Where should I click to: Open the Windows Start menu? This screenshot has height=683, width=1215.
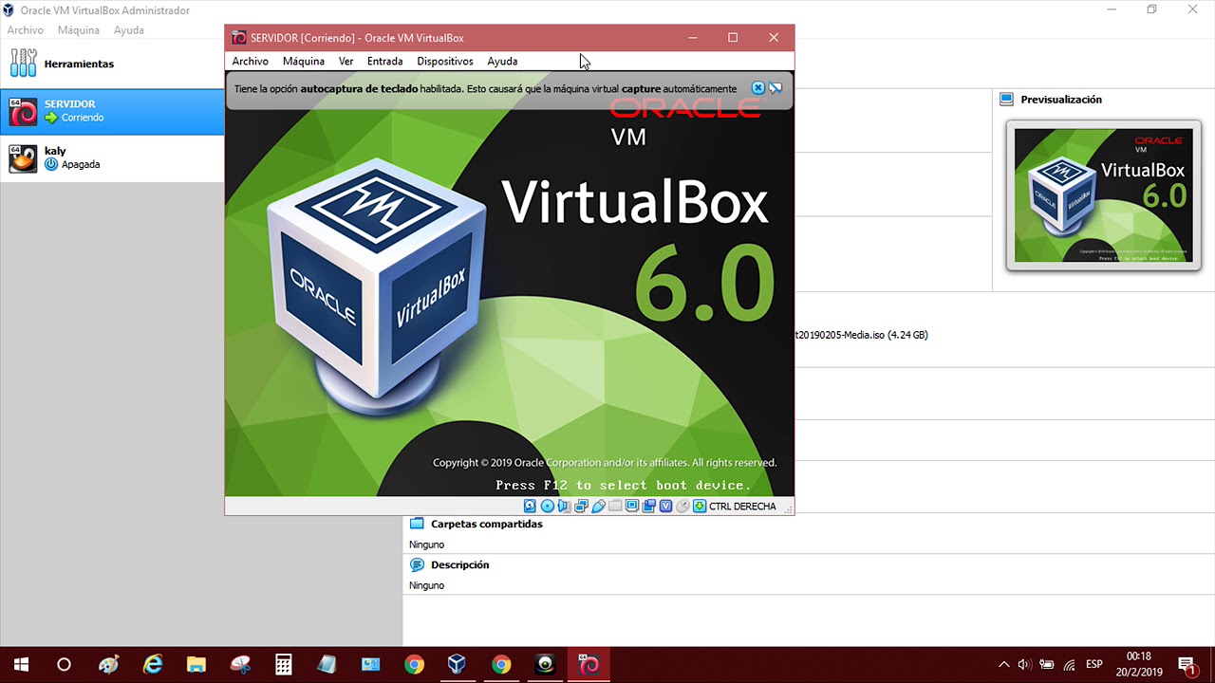click(21, 665)
